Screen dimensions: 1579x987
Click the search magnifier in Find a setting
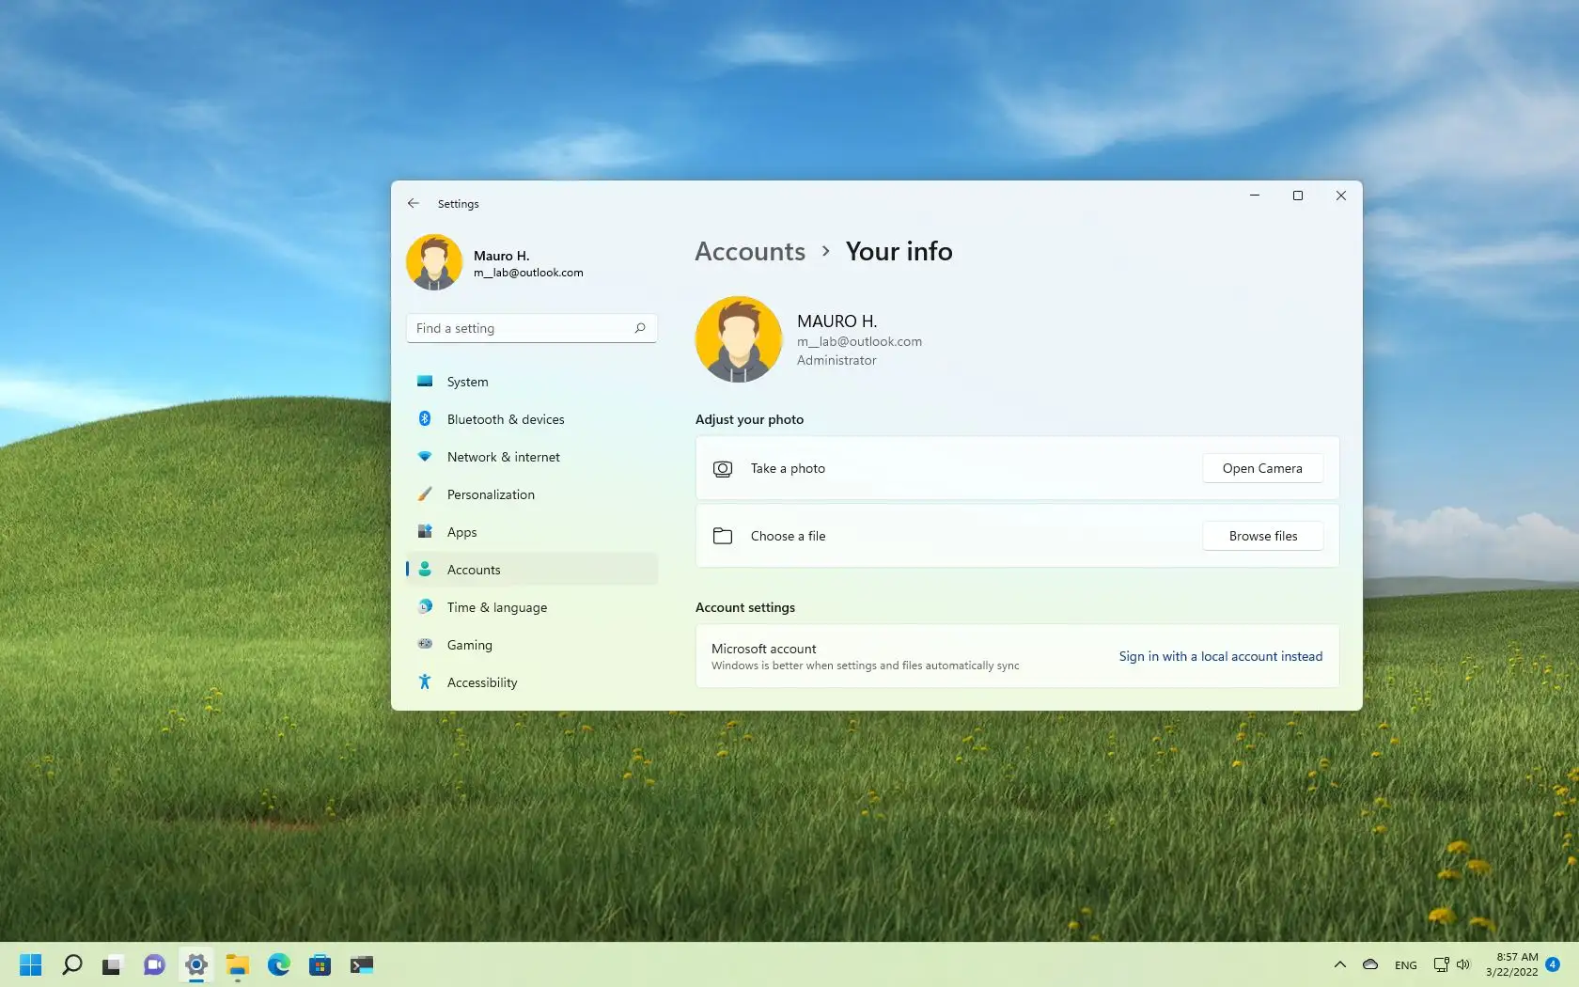click(x=640, y=328)
